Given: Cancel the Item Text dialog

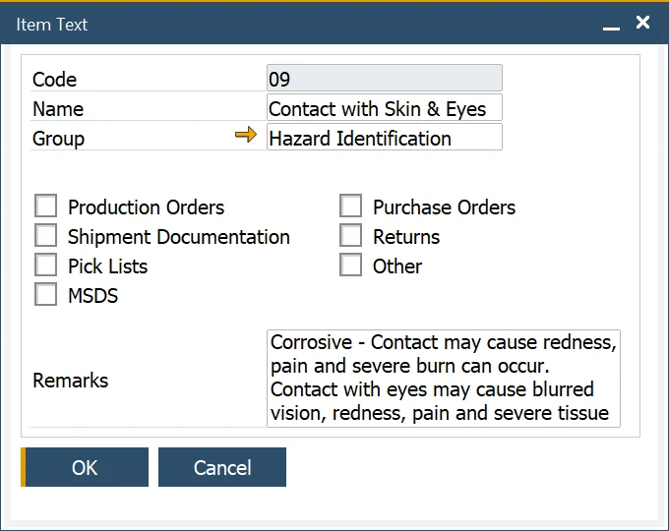Looking at the screenshot, I should click(x=222, y=468).
